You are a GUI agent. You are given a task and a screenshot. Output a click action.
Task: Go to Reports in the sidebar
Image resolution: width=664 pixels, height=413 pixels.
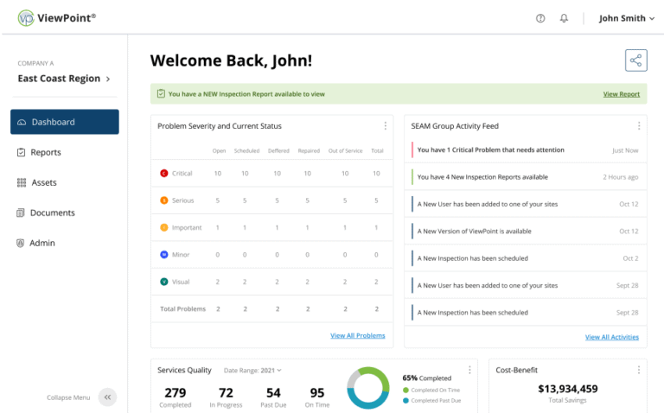tap(45, 152)
